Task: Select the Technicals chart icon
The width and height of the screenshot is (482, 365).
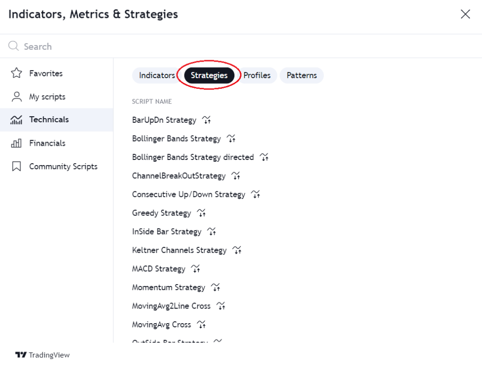Action: 16,119
